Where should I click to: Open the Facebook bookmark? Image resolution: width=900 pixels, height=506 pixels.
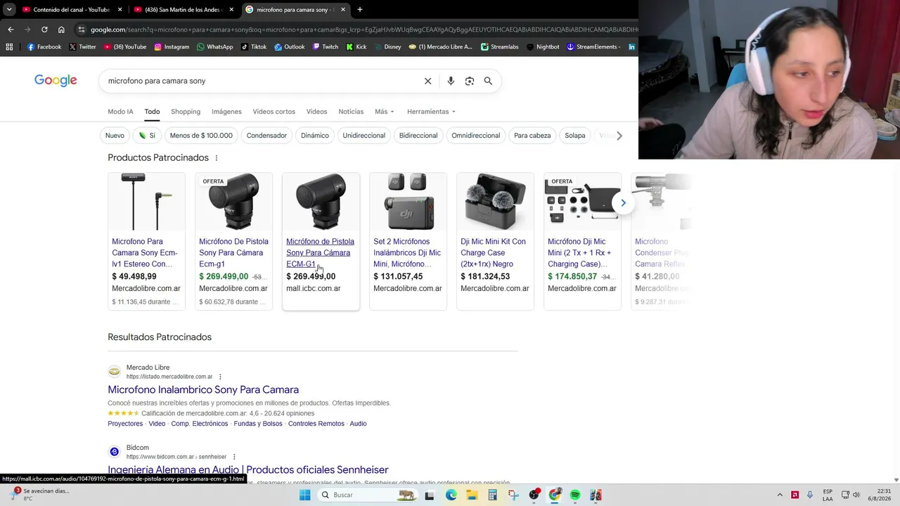44,47
